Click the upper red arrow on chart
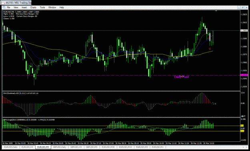 pos(208,38)
